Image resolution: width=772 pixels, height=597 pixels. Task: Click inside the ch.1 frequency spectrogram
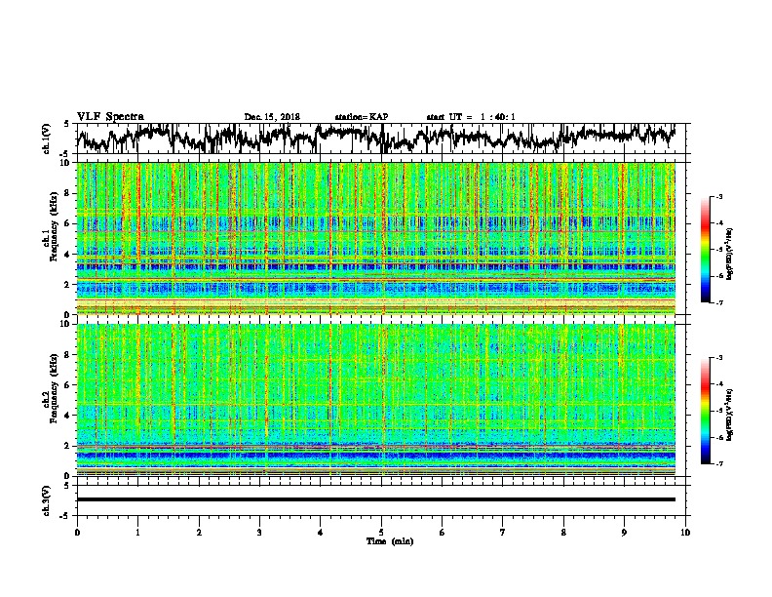(x=376, y=238)
